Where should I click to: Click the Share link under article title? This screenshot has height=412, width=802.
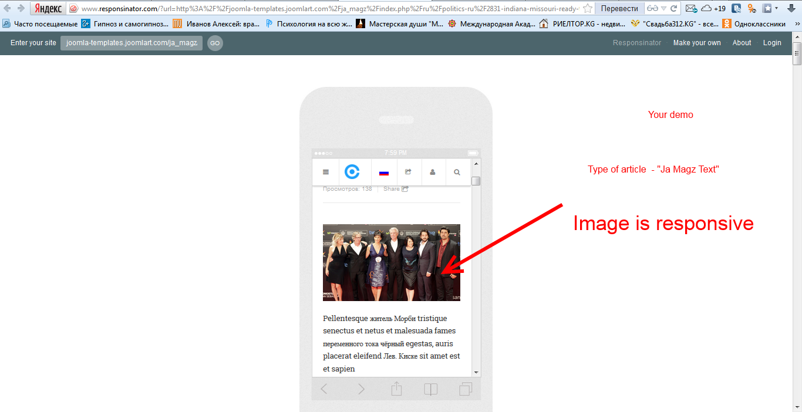coord(396,189)
